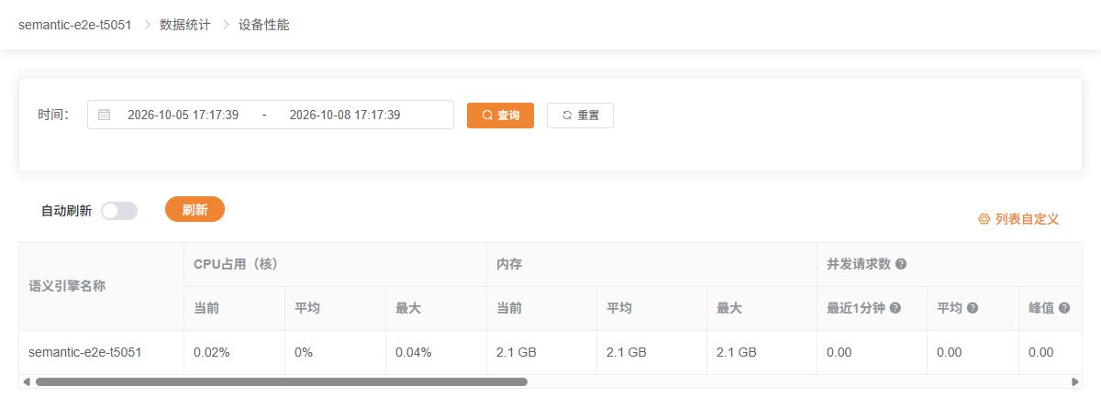
Task: Click the CPU占用（核） column group header
Action: (335, 264)
